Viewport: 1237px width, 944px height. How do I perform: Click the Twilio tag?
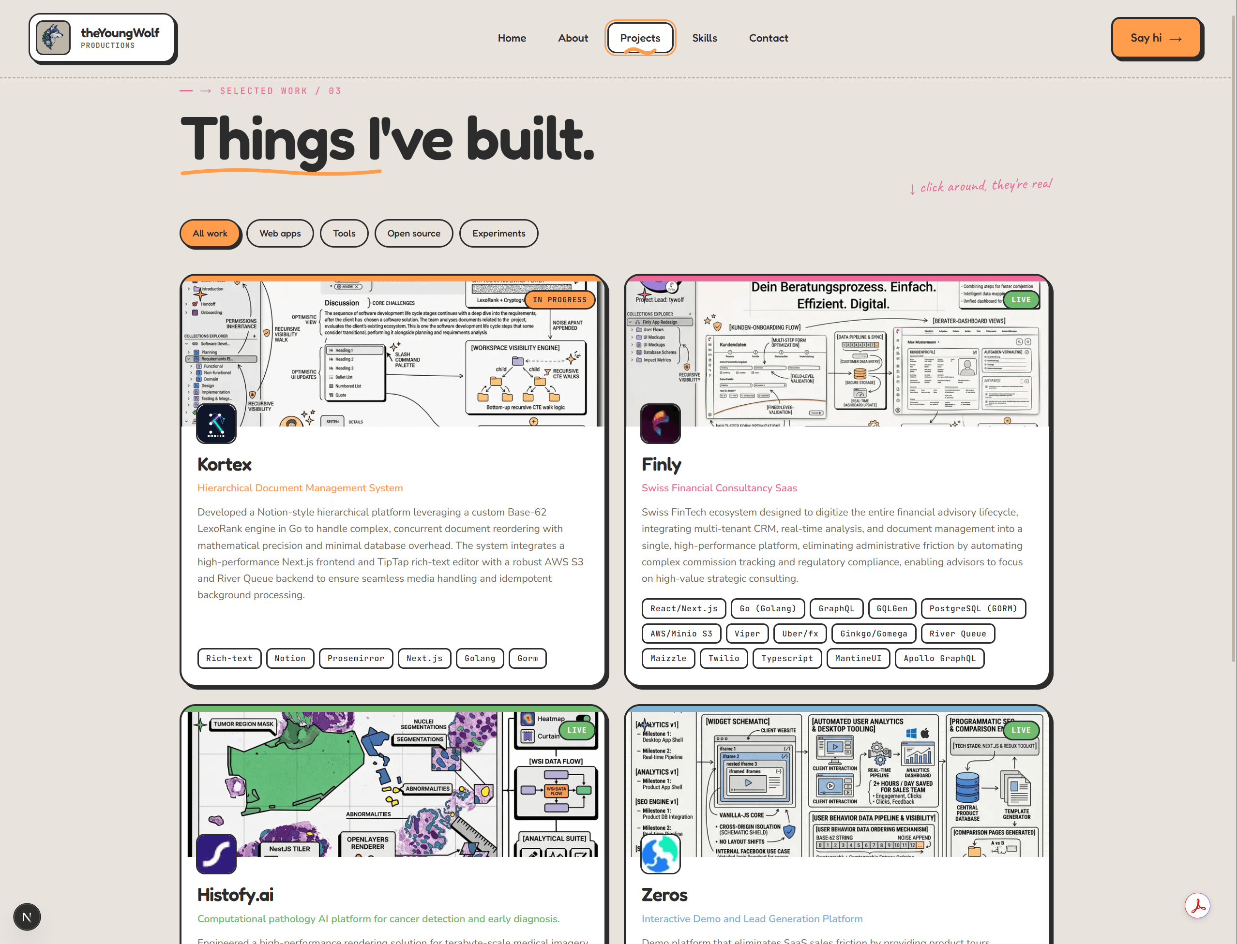click(x=724, y=658)
